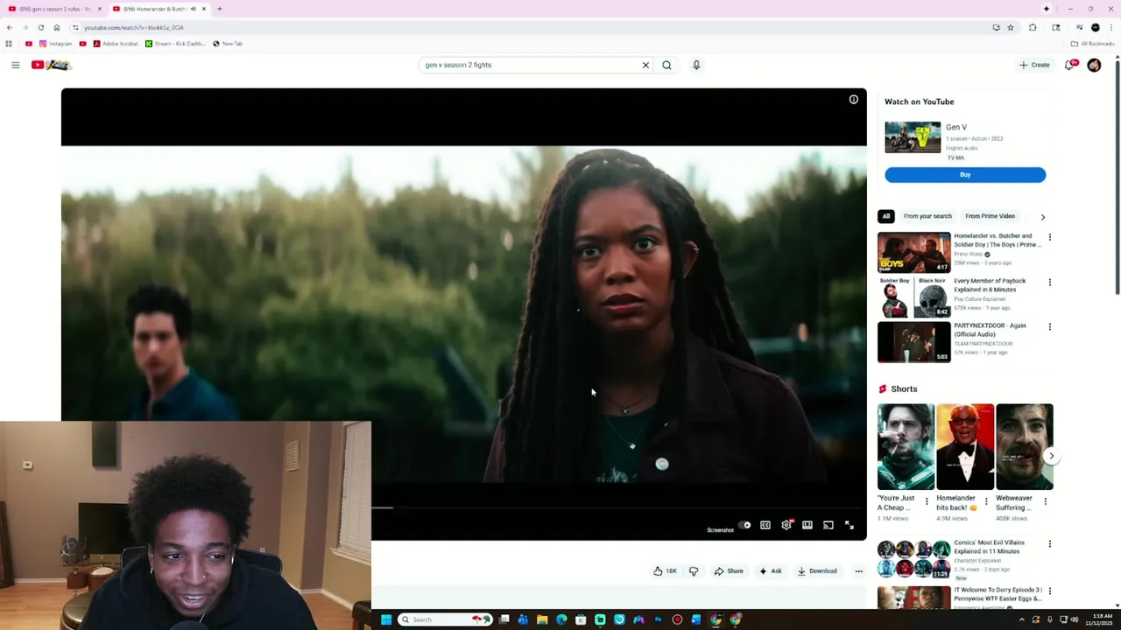Open Homelander vs. Butcher video thumbnail
This screenshot has width=1121, height=630.
[x=914, y=252]
